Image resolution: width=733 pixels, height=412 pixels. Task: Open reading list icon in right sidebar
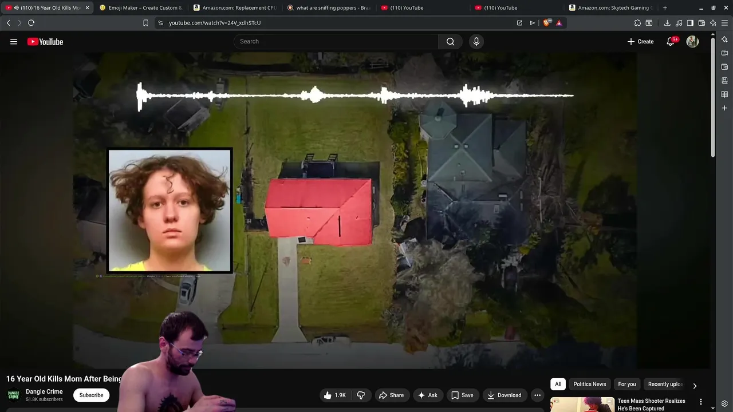[724, 94]
